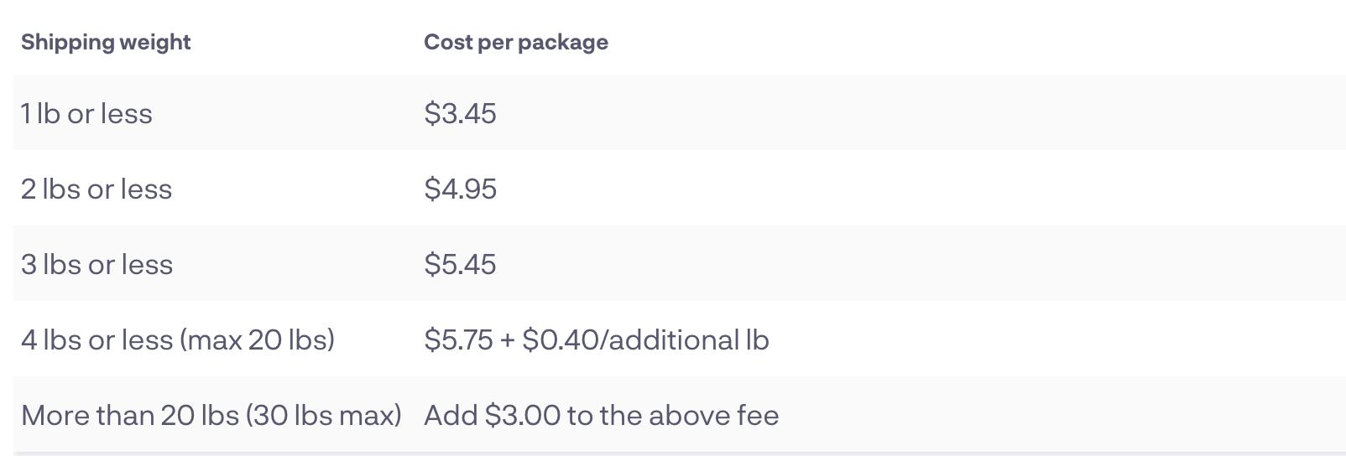Image resolution: width=1346 pixels, height=456 pixels.
Task: Select the $4.95 cost cell
Action: (460, 189)
